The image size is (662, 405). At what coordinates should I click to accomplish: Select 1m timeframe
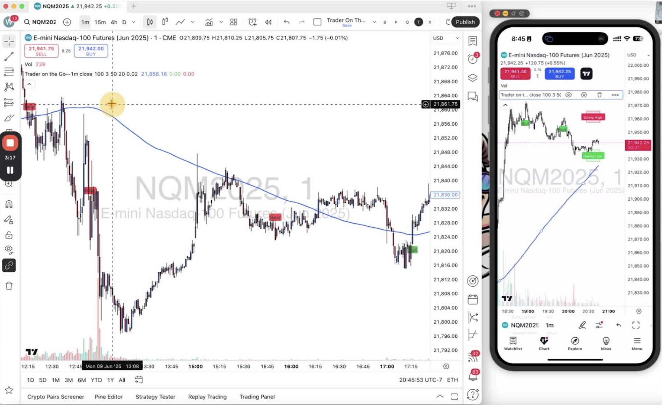point(85,22)
